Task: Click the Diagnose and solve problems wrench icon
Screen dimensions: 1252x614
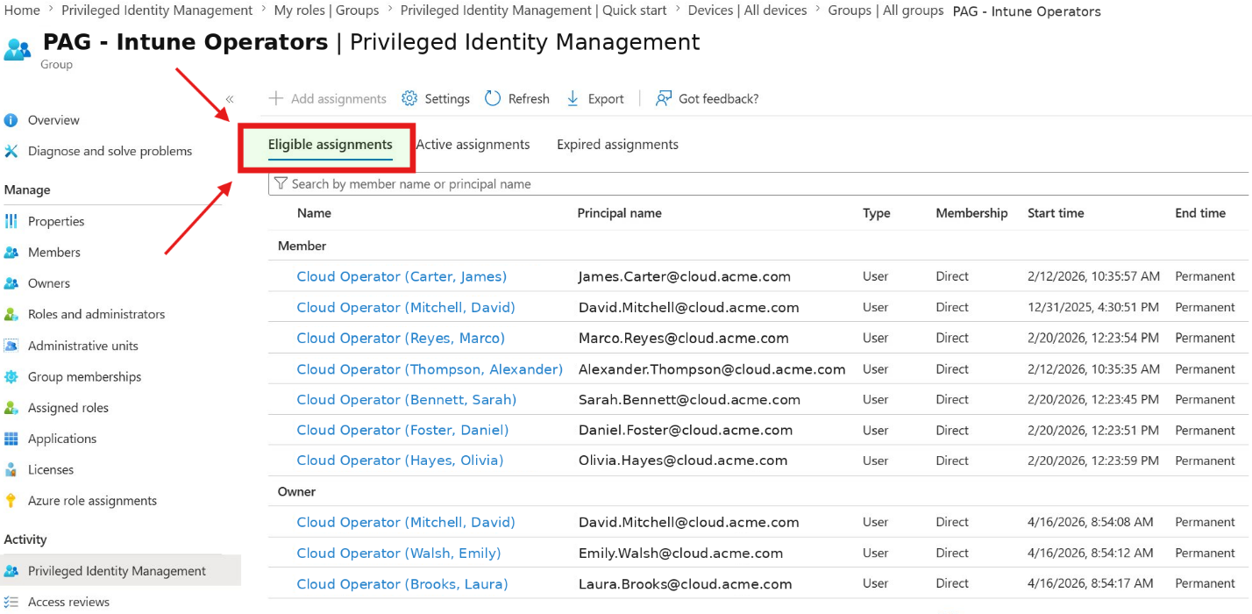Action: 11,151
